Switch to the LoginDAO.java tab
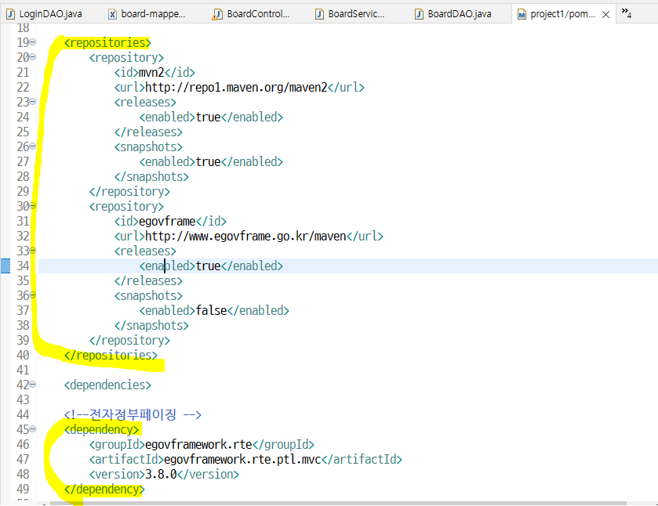Viewport: 658px width, 506px height. tap(44, 14)
